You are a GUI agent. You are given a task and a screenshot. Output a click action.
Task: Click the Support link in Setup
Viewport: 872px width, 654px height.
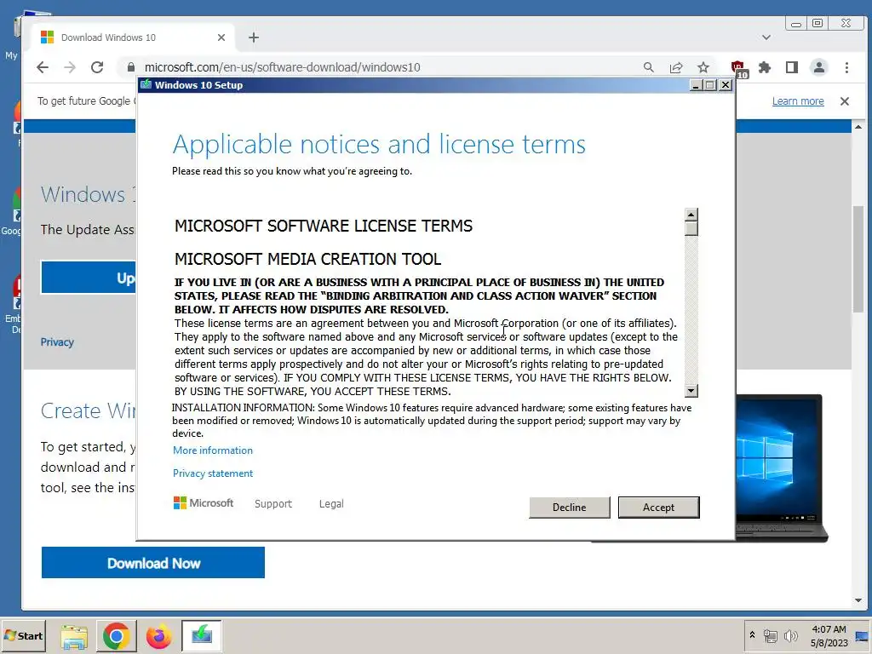tap(273, 504)
